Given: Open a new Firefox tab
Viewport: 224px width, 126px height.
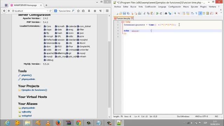Looking at the screenshot, I should 46,5.
